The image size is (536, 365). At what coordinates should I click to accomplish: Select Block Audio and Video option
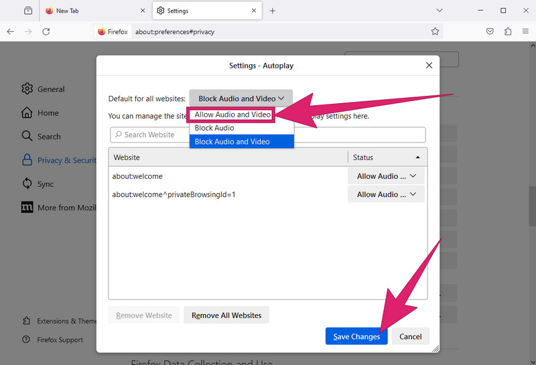tap(242, 141)
